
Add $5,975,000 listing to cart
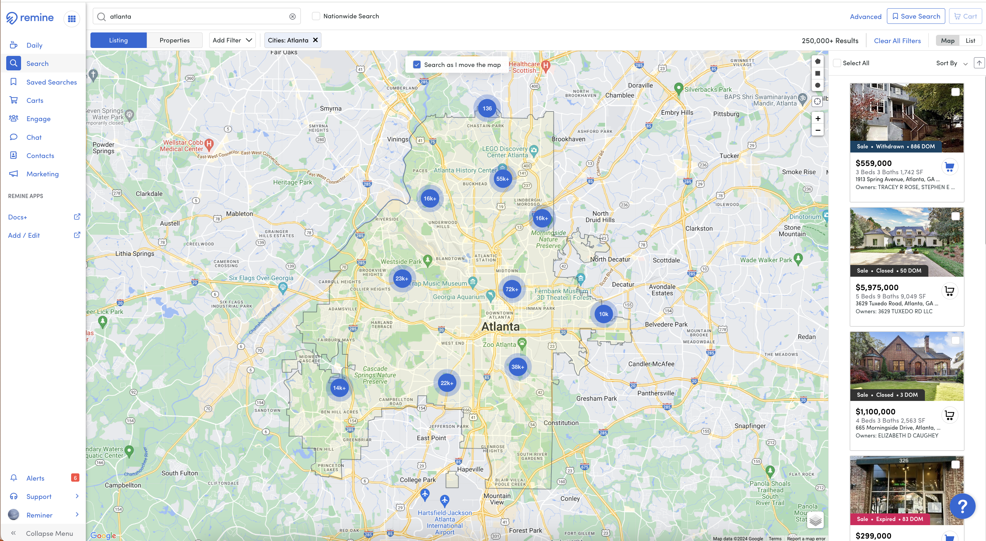949,291
